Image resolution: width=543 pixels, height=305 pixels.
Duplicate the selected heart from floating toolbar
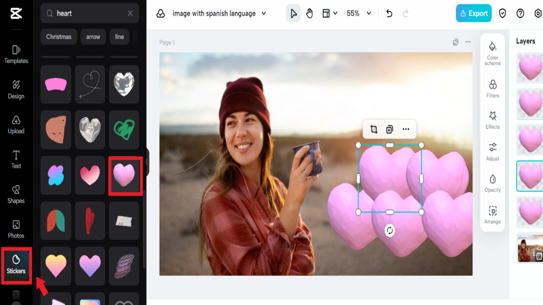[390, 129]
